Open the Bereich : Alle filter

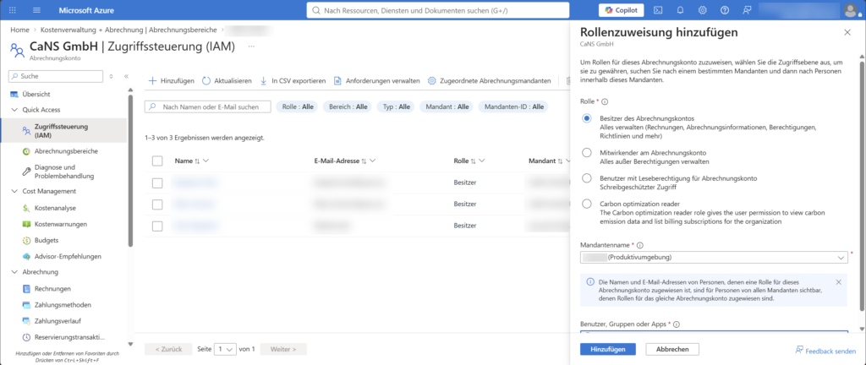348,106
